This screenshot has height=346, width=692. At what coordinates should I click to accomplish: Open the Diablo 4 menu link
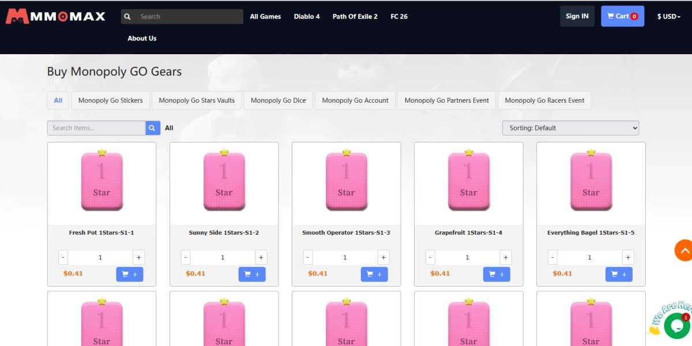[x=307, y=17]
